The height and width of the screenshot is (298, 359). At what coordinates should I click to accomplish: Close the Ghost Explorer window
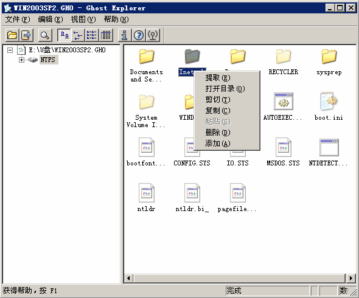(x=350, y=8)
